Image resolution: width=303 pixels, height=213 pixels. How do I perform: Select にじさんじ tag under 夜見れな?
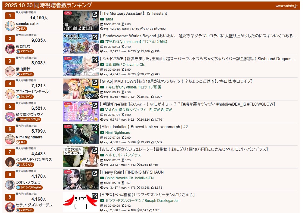(25, 51)
